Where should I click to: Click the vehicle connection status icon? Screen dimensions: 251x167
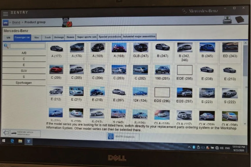[67, 22]
